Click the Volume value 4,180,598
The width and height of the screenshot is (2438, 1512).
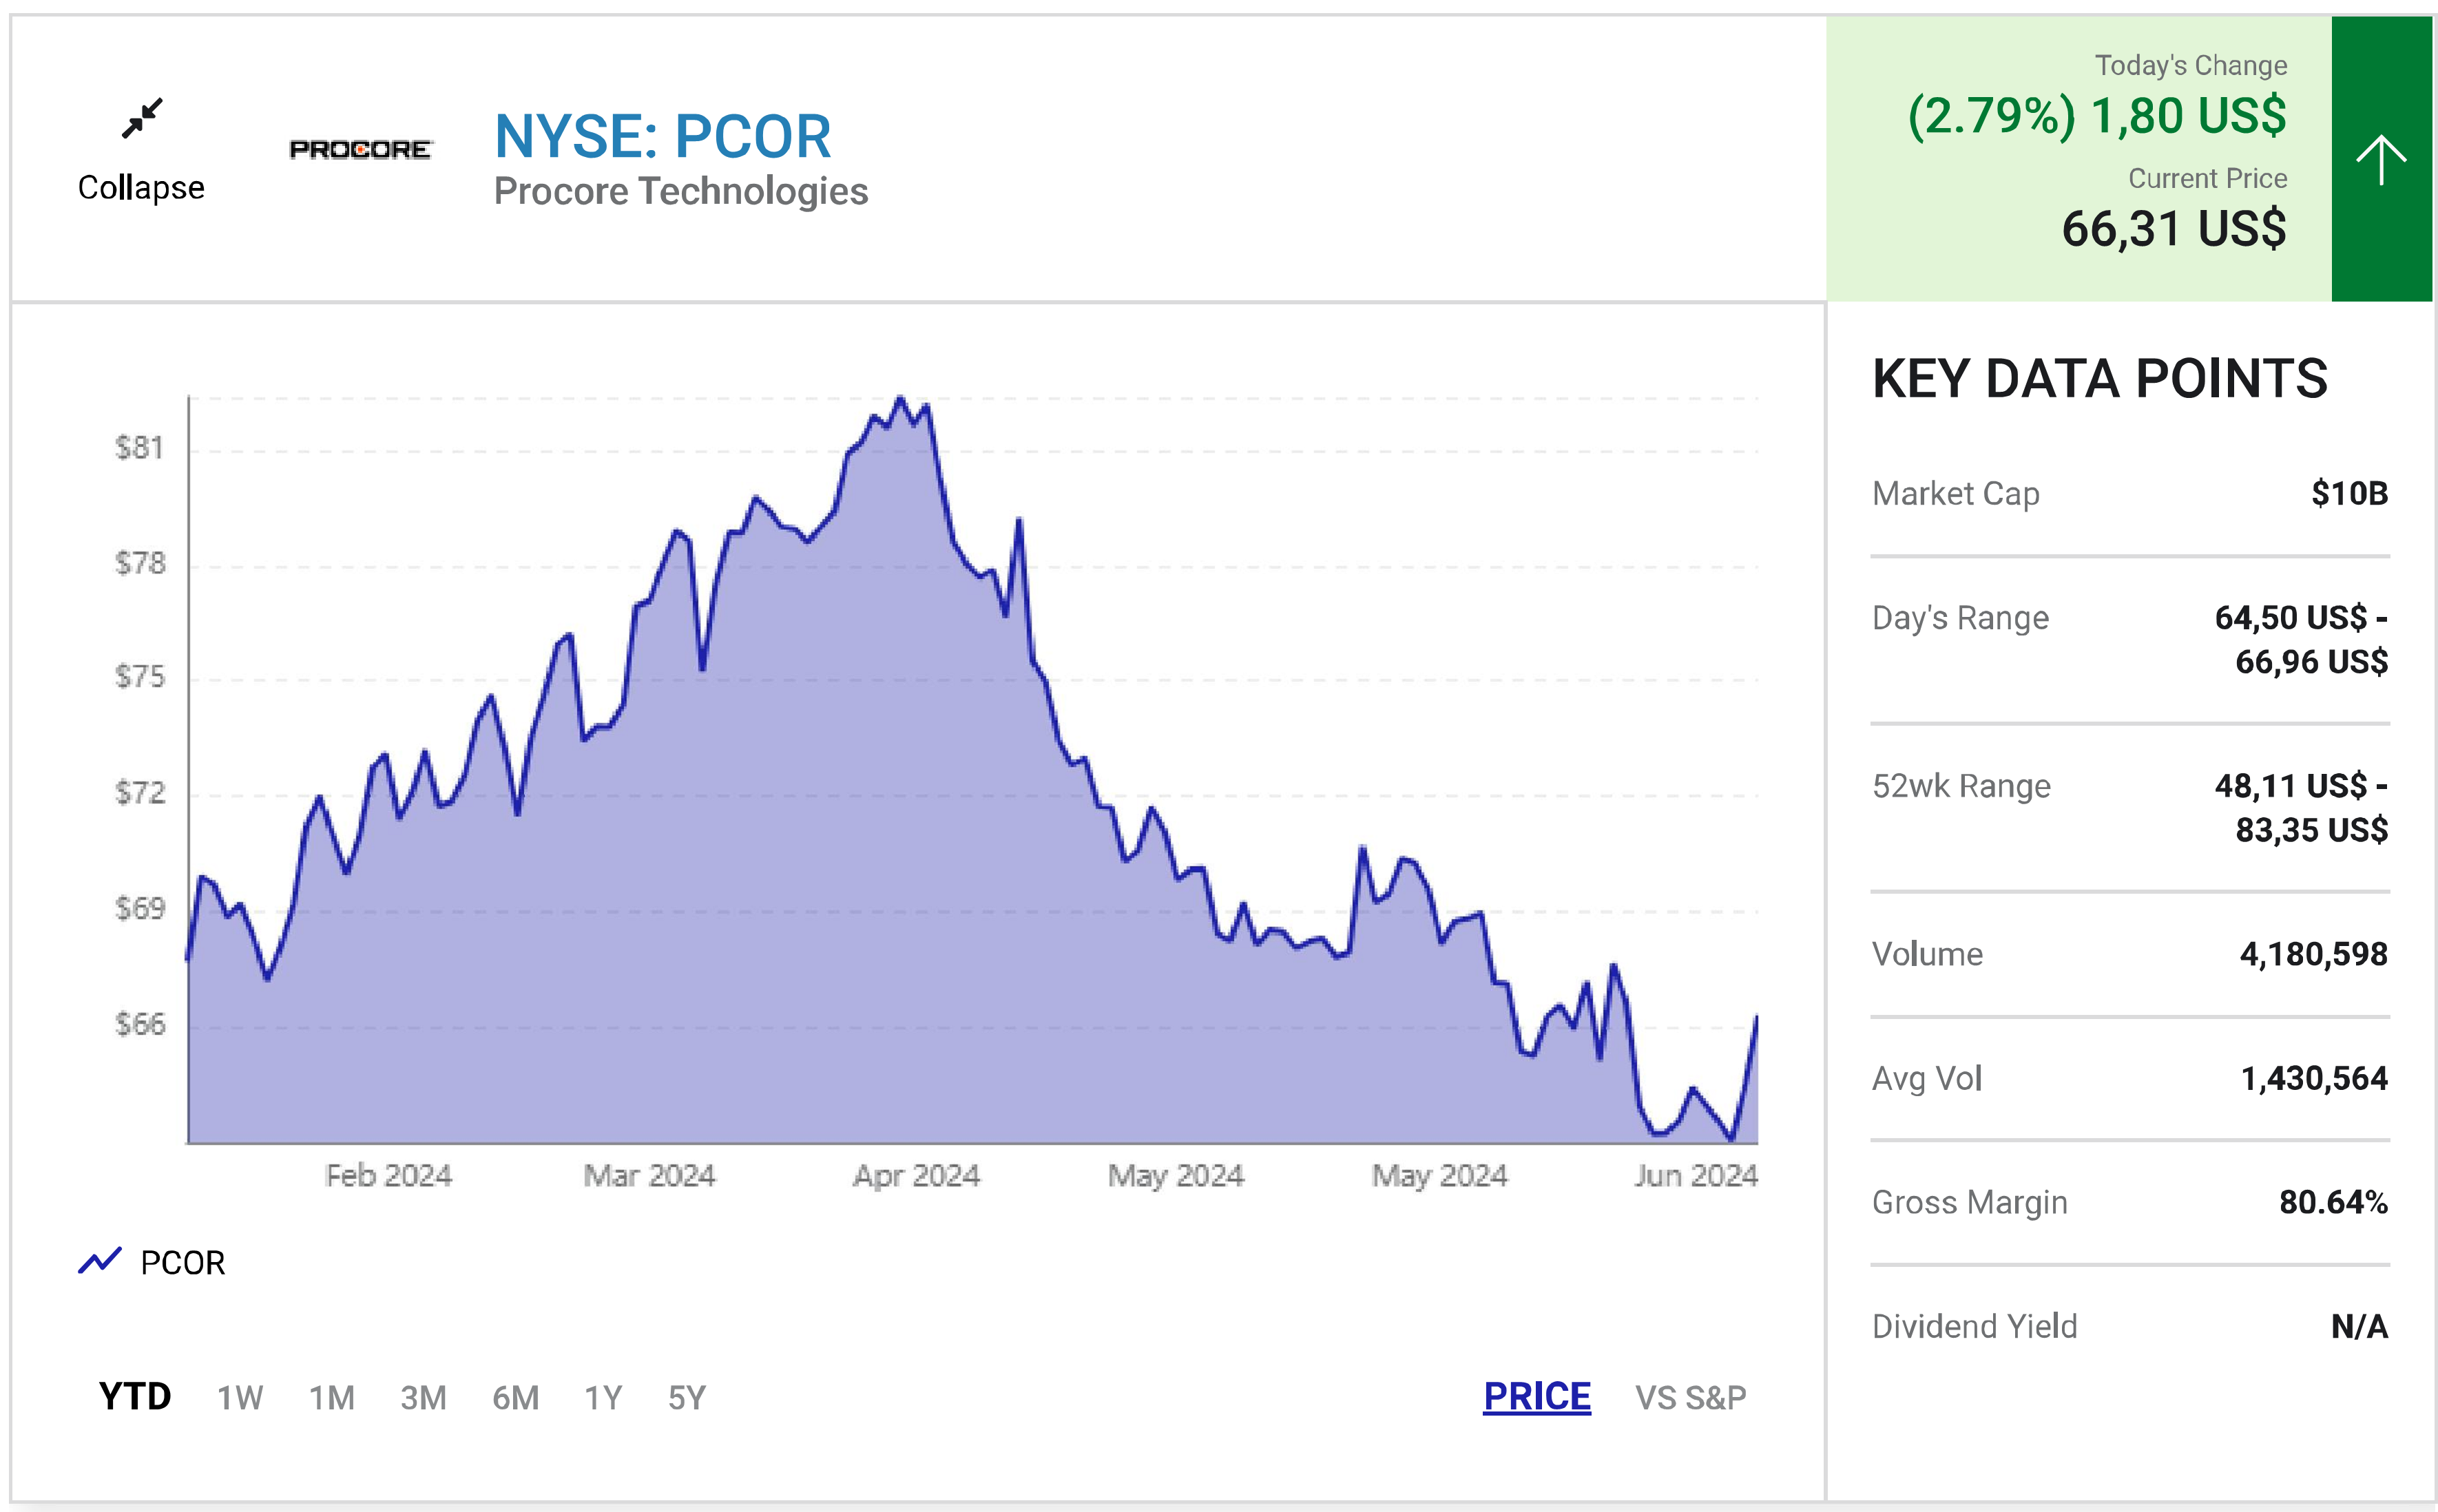2313,954
